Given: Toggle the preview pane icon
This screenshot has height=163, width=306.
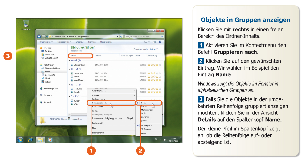Looking at the screenshot, I should (154, 42).
